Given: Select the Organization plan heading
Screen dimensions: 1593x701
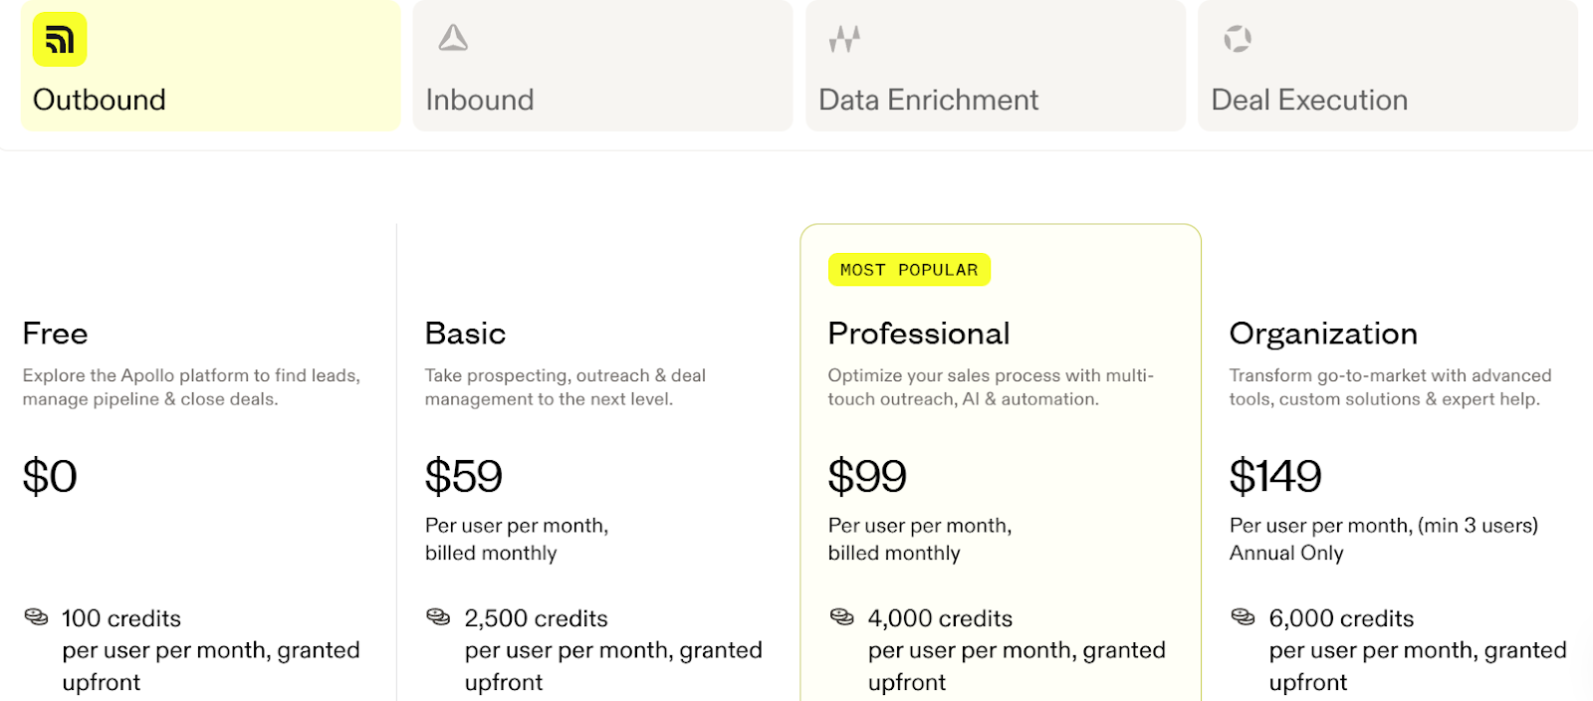Looking at the screenshot, I should coord(1323,333).
